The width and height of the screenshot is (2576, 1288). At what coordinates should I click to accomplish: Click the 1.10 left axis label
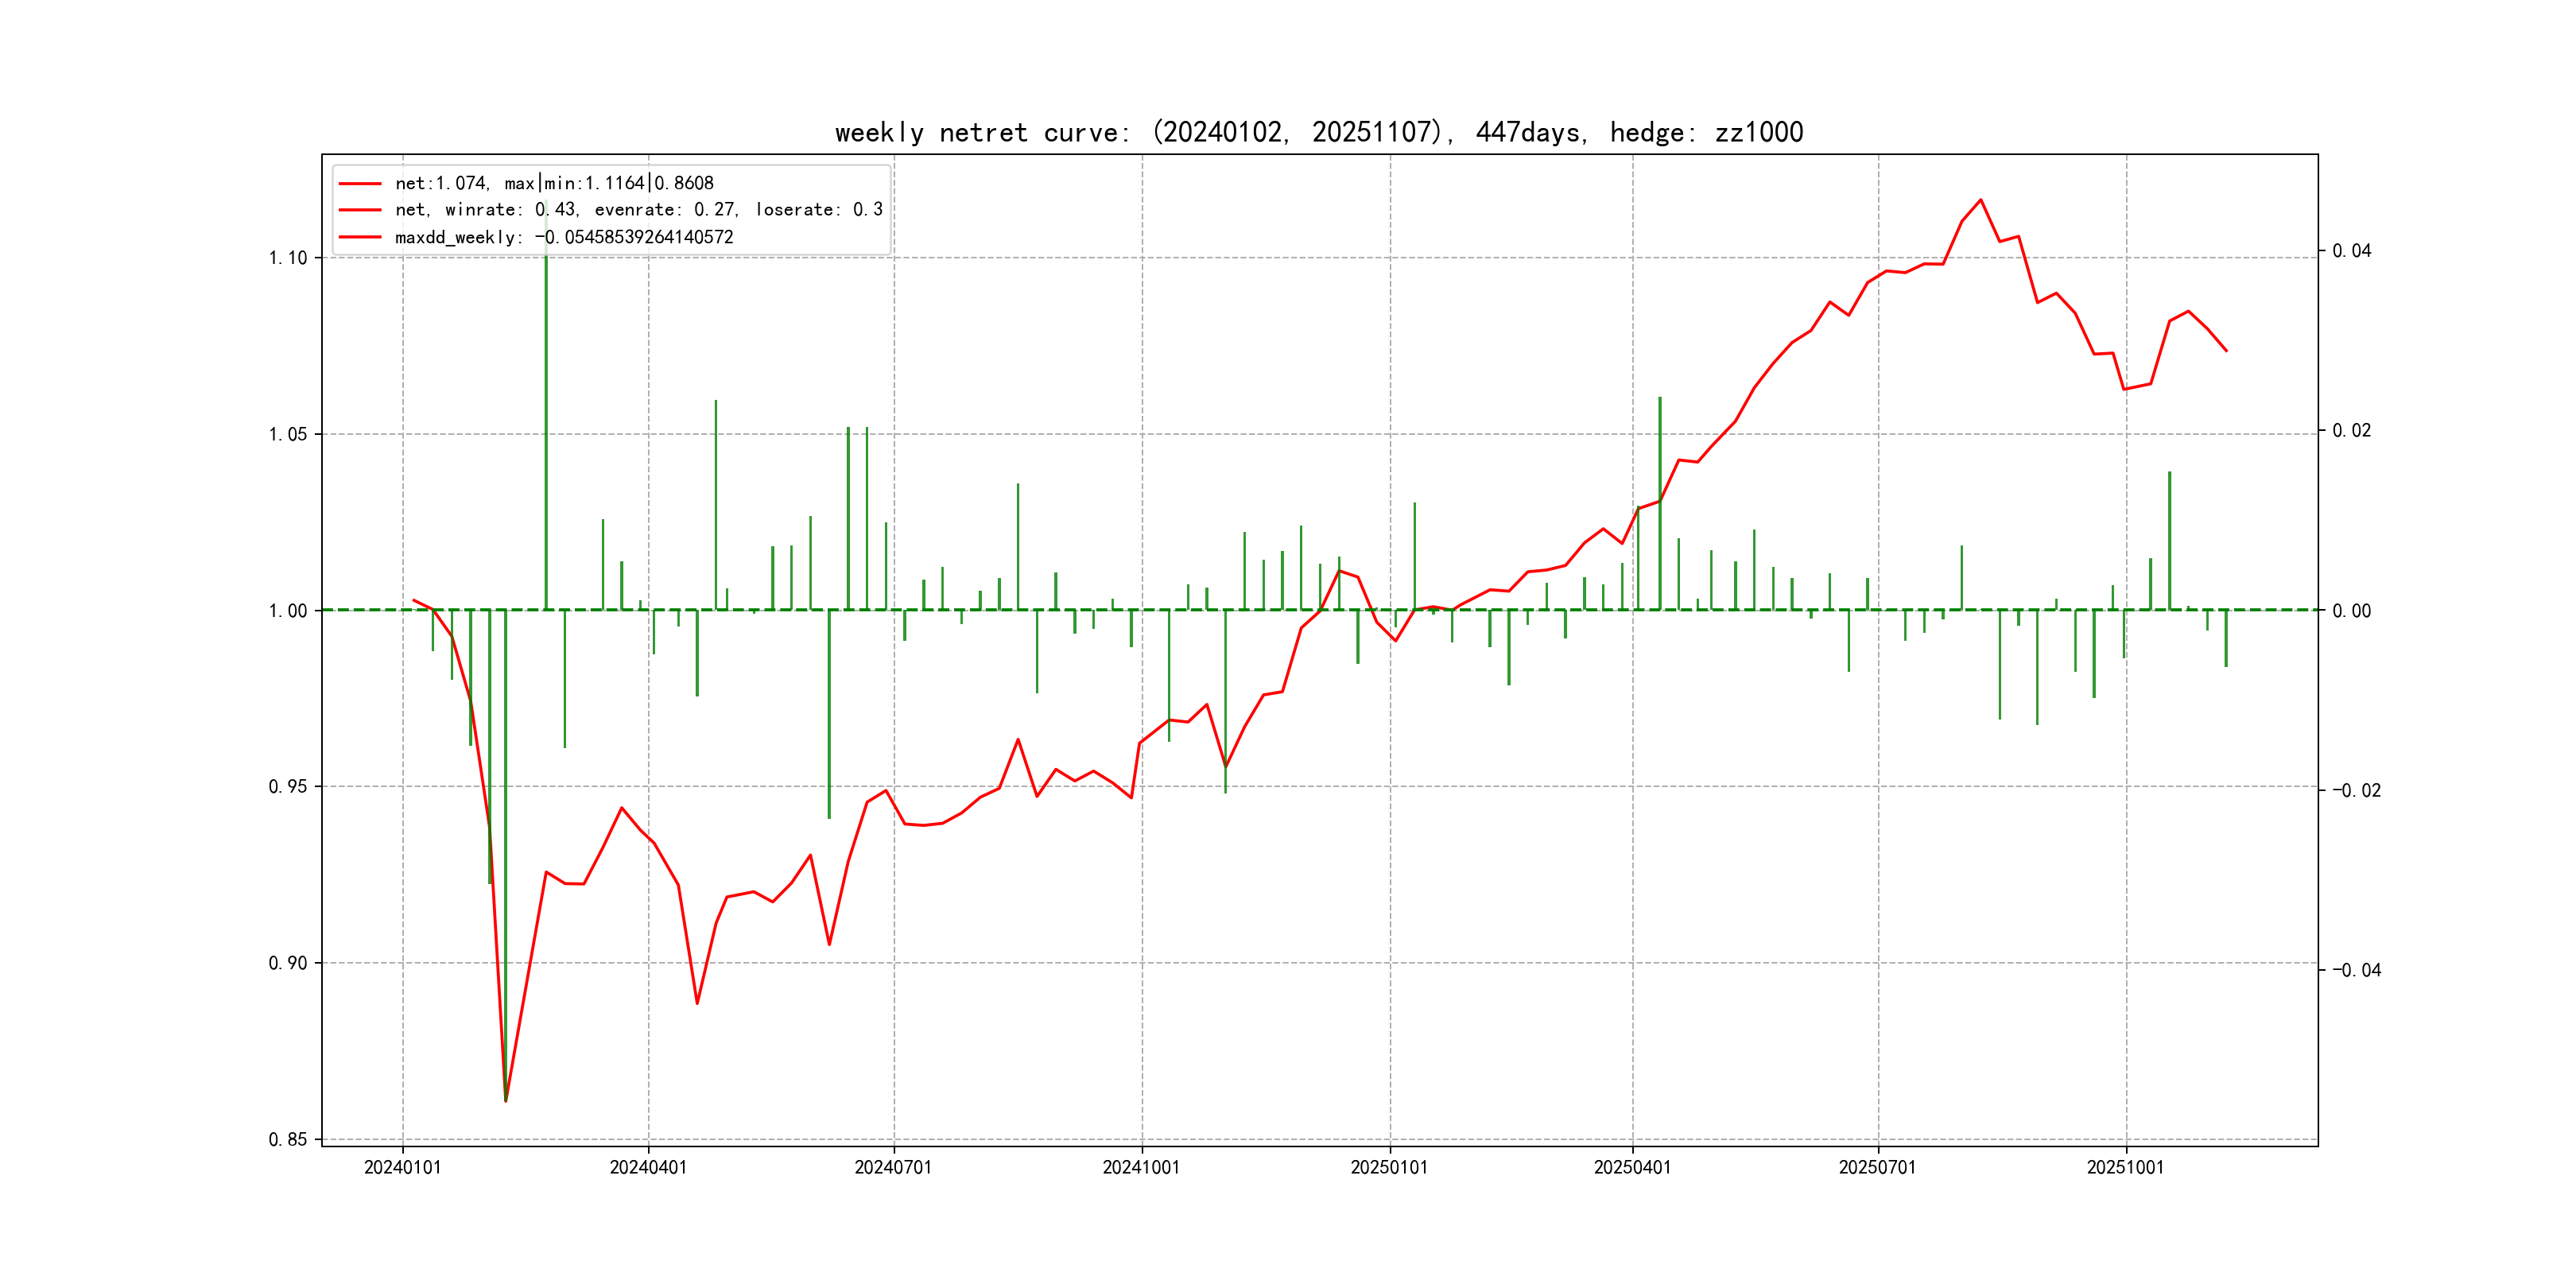288,258
